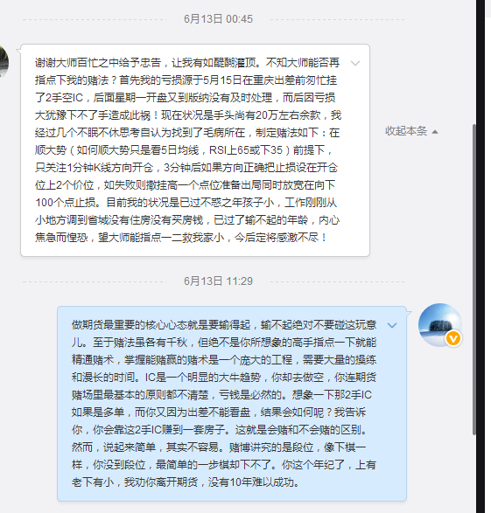Click the small triangle beside 收起本条
This screenshot has width=491, height=513.
pyautogui.click(x=435, y=132)
